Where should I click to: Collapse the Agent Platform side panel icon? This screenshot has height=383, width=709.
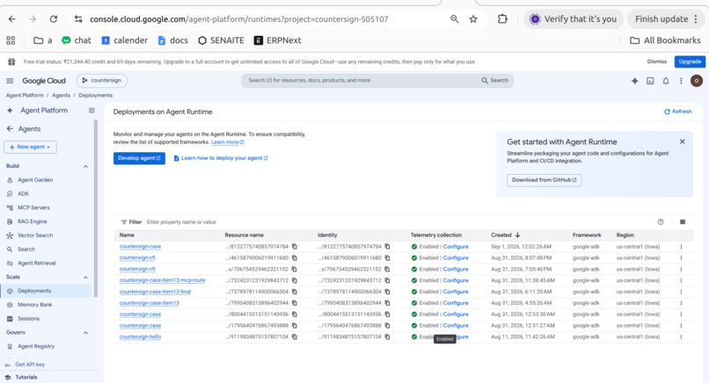click(x=91, y=110)
